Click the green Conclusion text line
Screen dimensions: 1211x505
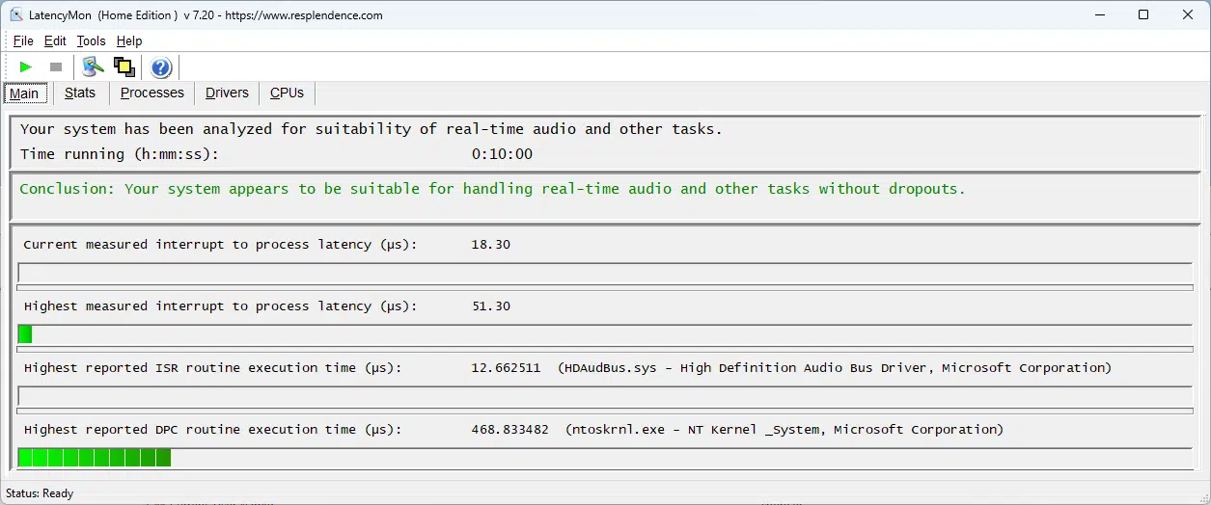[x=492, y=189]
